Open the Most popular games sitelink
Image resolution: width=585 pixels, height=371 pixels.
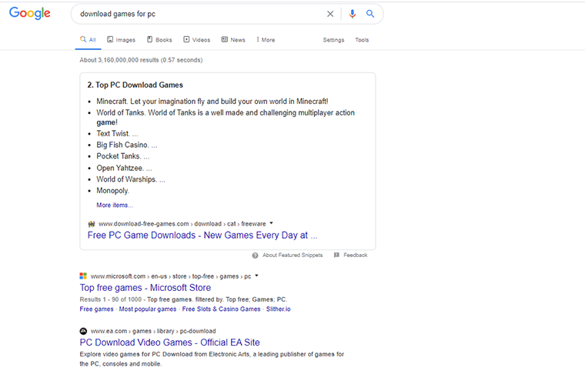click(148, 309)
